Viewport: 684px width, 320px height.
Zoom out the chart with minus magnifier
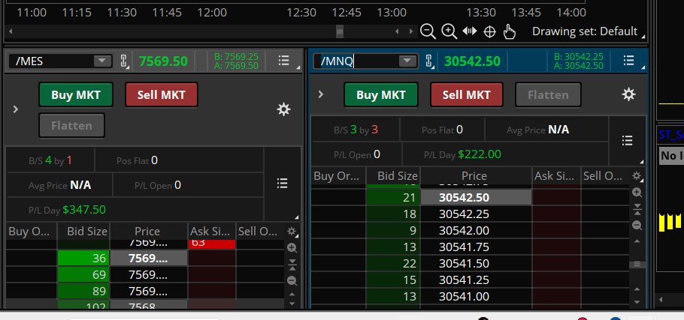(x=428, y=31)
